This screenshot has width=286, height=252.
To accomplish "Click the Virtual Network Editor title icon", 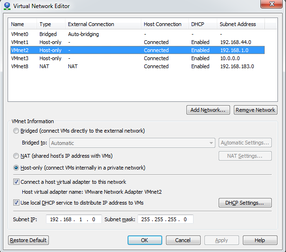I will click(7, 6).
